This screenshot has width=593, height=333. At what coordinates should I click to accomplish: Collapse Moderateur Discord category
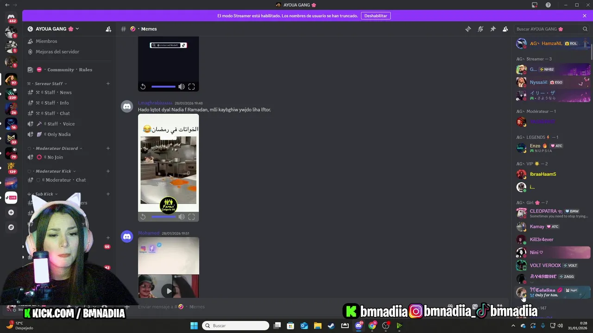coord(55,148)
